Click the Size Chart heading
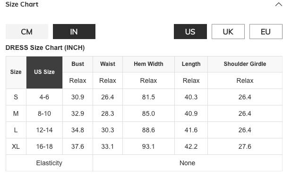The width and height of the screenshot is (283, 177). click(x=22, y=4)
